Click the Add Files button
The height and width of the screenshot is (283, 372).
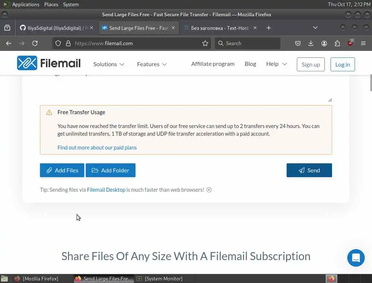click(62, 170)
